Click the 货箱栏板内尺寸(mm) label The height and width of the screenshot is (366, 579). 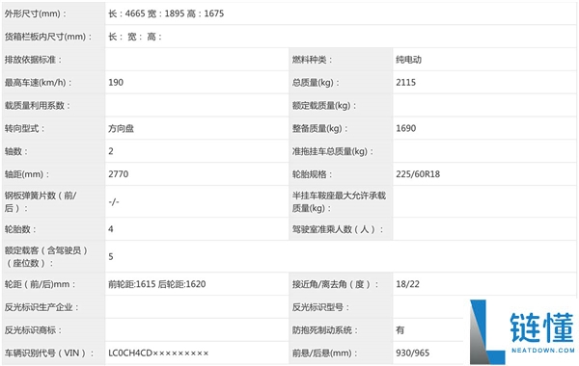(48, 37)
